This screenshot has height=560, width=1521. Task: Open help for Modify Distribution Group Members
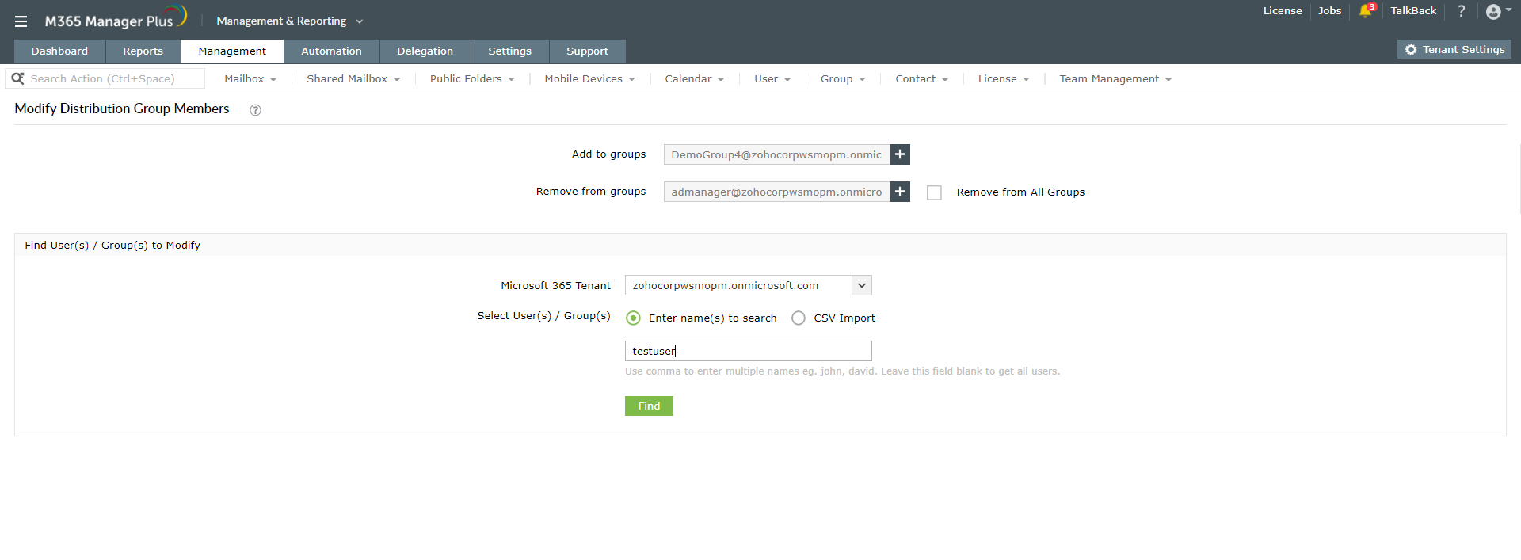[255, 110]
